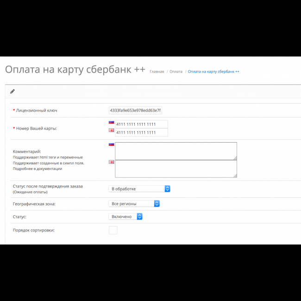Click the pencil edit icon in panel header
Viewport: 301px width, 301px height.
tap(13, 91)
